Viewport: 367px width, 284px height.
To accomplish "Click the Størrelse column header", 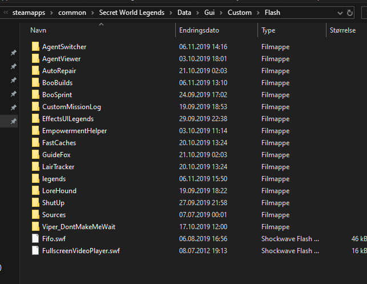I will click(x=342, y=30).
